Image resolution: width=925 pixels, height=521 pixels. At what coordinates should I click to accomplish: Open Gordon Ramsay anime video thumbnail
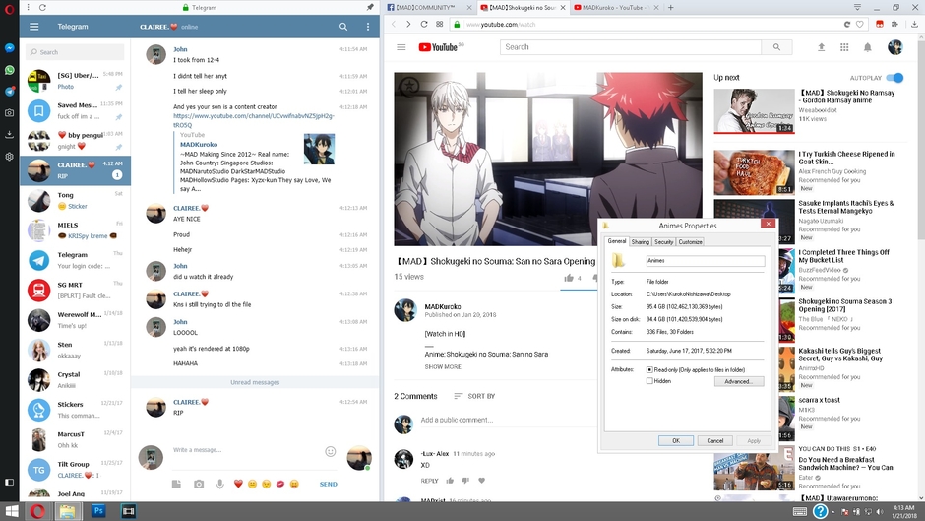click(754, 111)
